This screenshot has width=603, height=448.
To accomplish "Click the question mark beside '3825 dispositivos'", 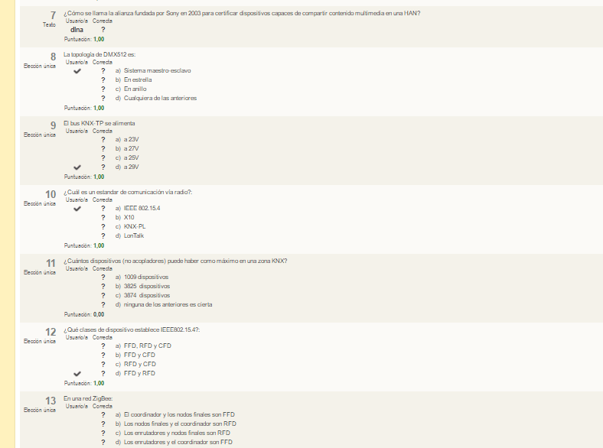I will tap(103, 286).
